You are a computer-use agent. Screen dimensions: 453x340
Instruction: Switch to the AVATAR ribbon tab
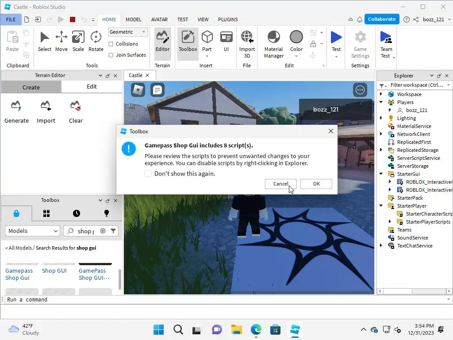click(x=159, y=19)
